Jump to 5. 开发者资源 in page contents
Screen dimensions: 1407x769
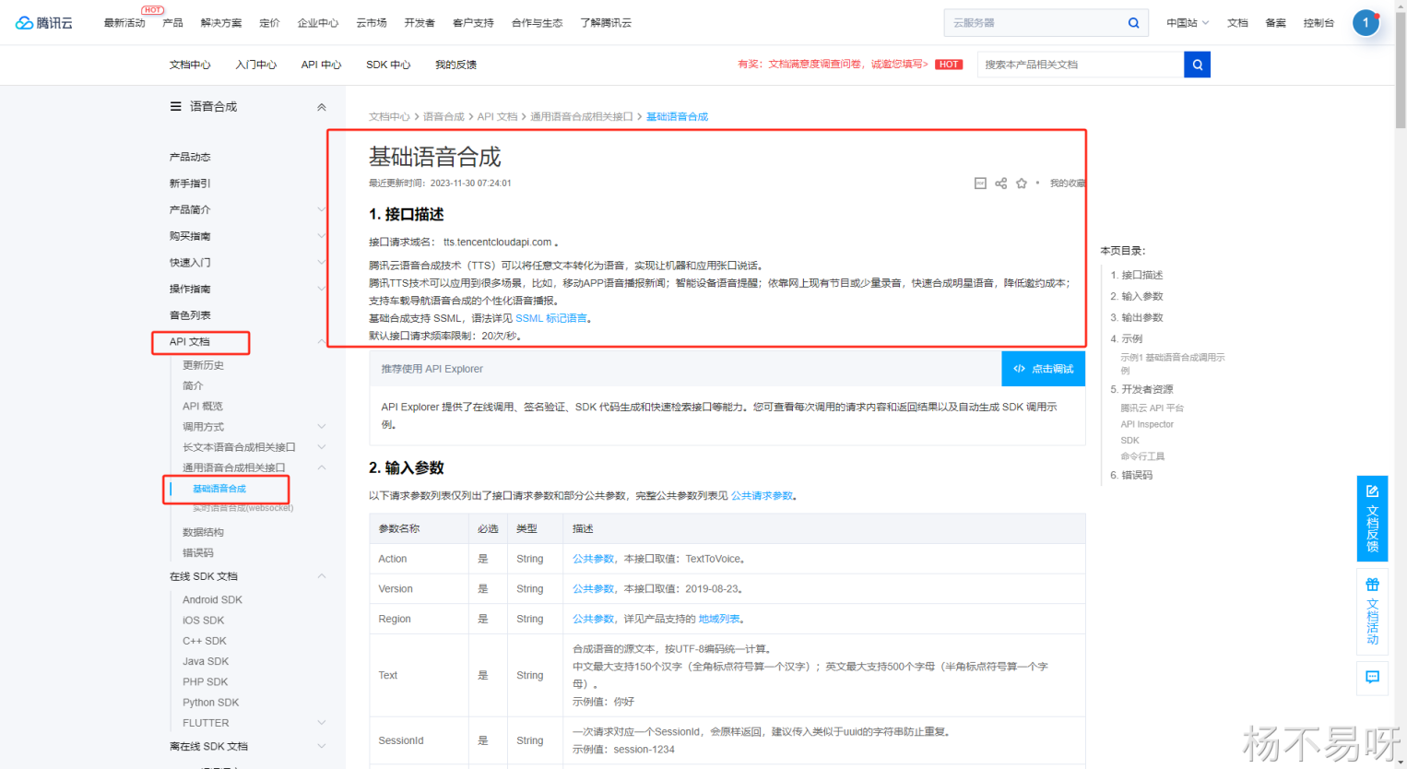pos(1141,390)
